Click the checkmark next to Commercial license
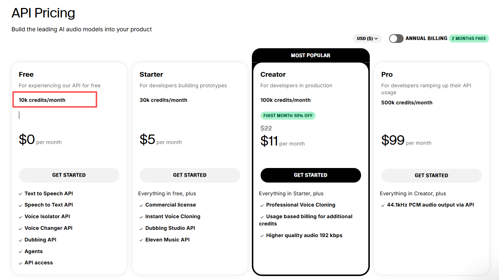Image resolution: width=499 pixels, height=280 pixels. click(142, 205)
